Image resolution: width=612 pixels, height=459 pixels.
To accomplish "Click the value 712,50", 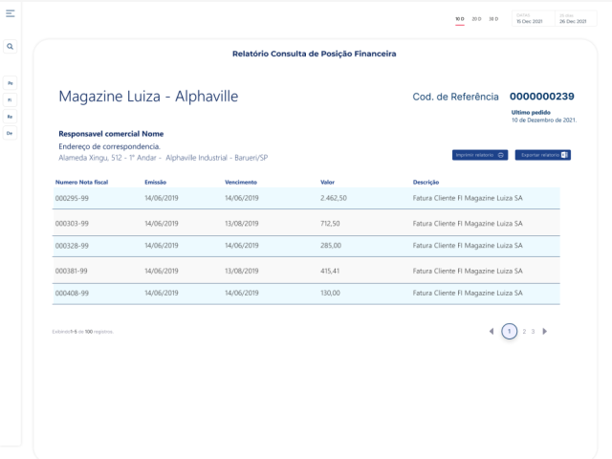I will coord(330,224).
